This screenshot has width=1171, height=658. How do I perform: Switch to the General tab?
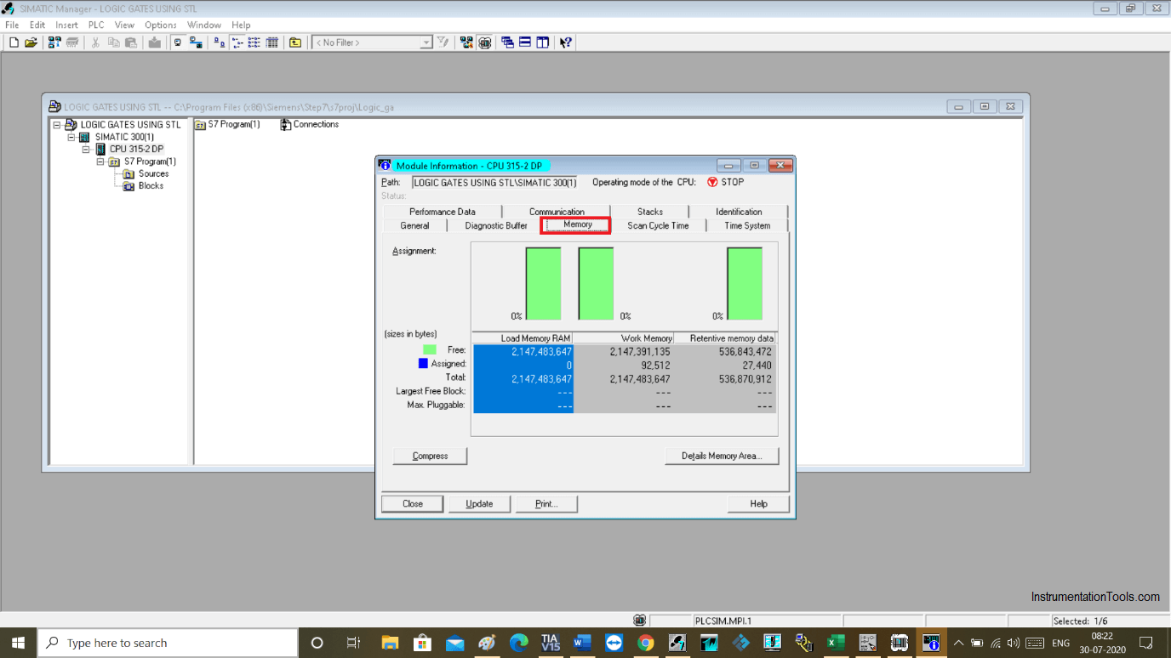tap(414, 226)
